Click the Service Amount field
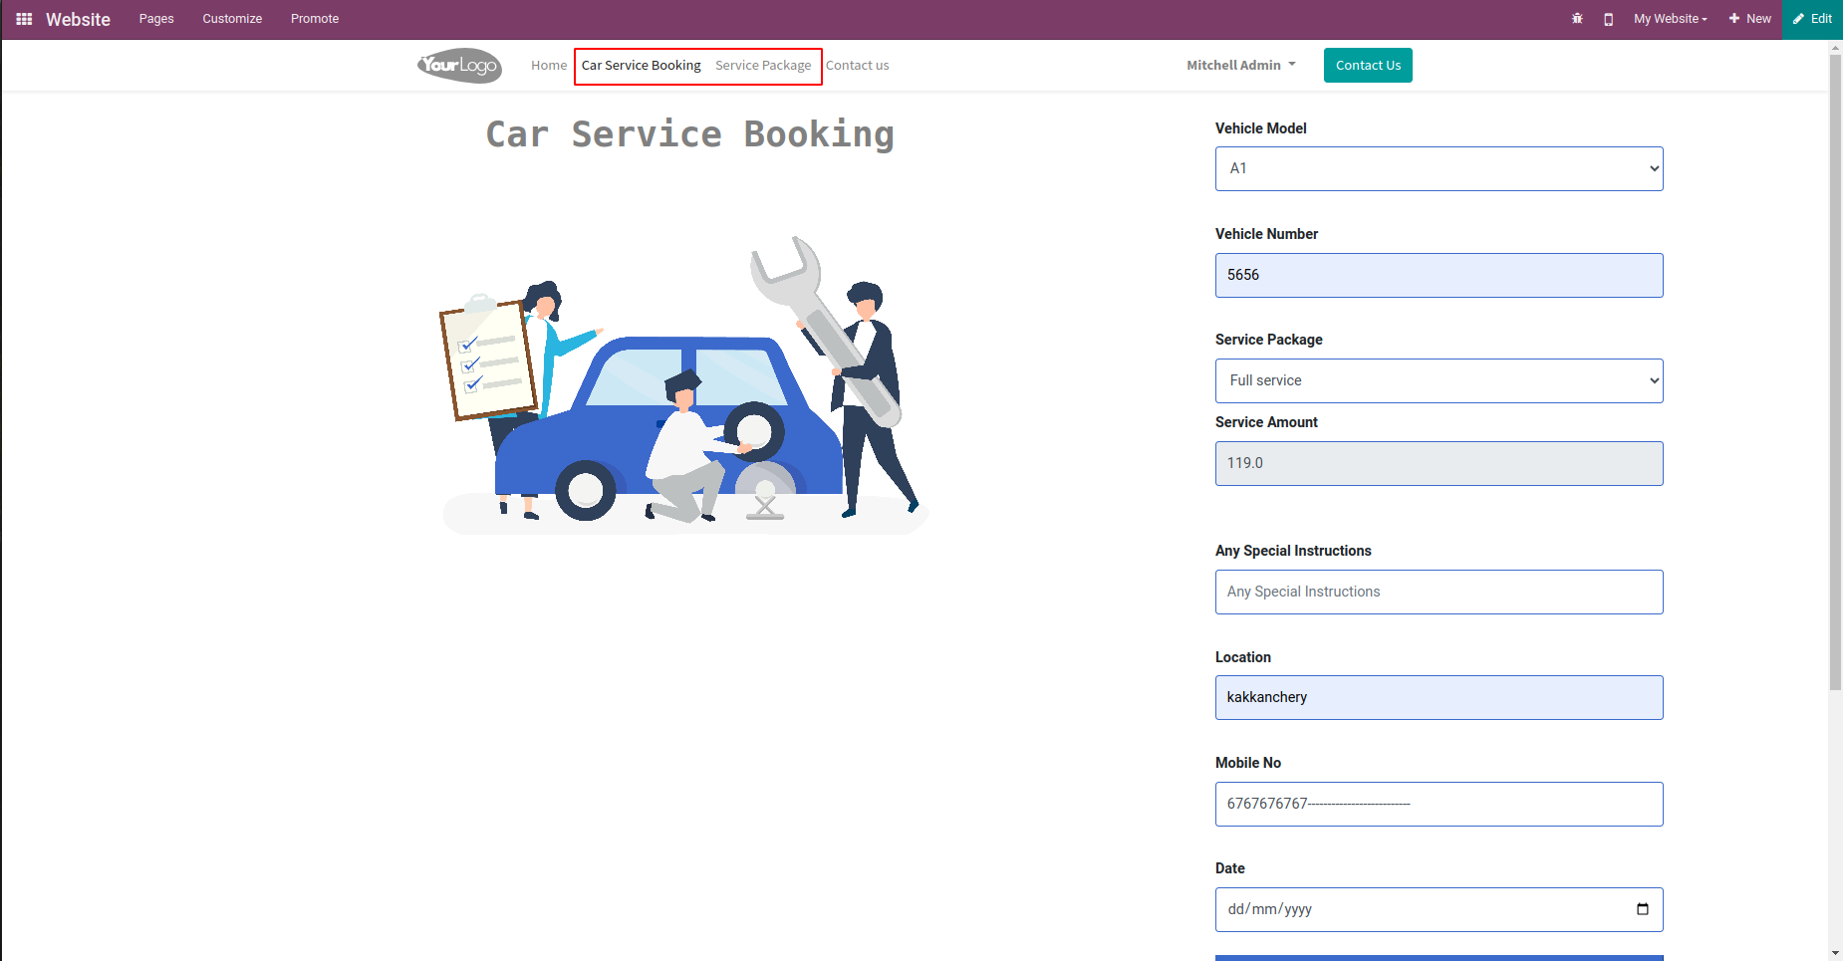1843x961 pixels. (1439, 464)
